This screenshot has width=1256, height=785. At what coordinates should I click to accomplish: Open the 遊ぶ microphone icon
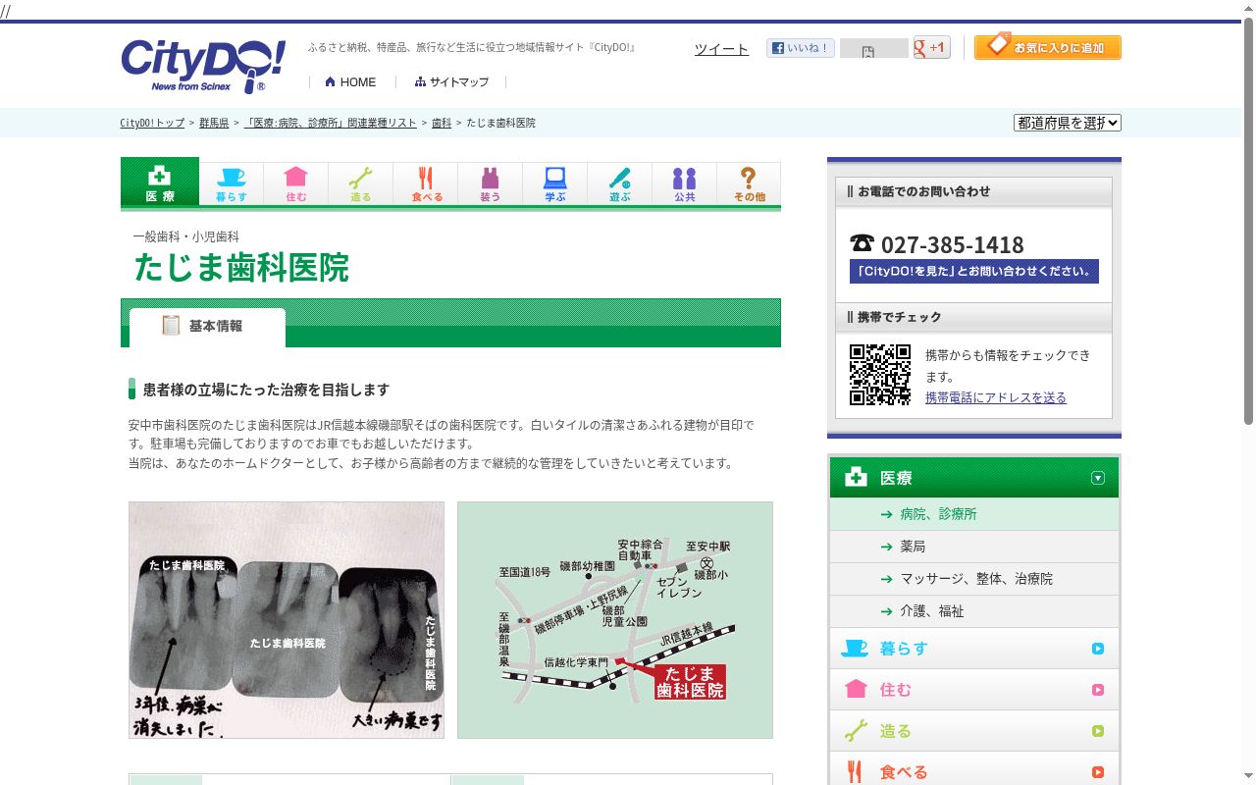tap(620, 183)
